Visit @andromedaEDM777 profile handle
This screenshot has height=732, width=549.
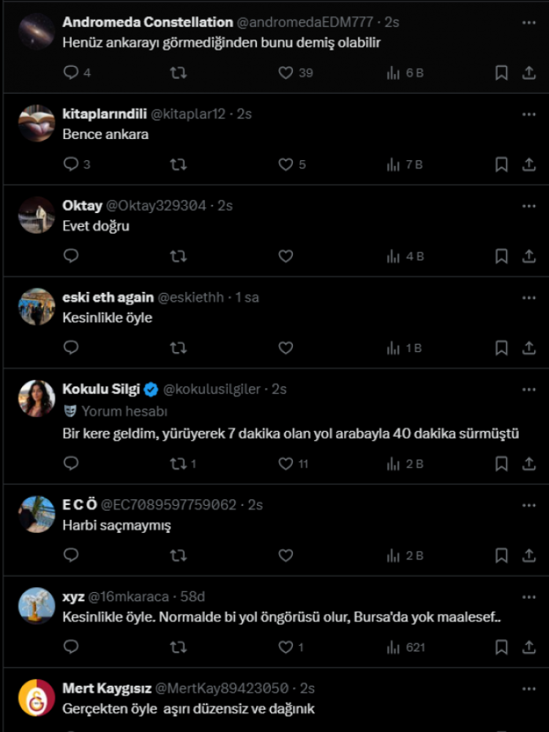(x=305, y=23)
